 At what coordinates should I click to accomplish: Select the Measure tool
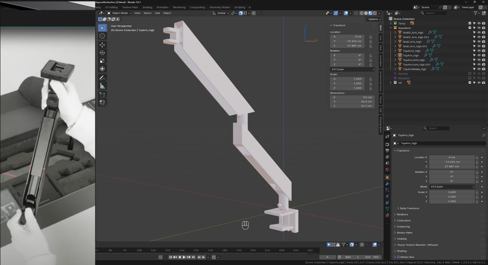click(102, 86)
